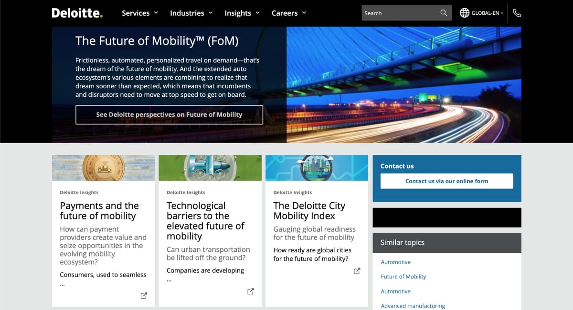Click the globe language icon
The height and width of the screenshot is (310, 573).
464,13
